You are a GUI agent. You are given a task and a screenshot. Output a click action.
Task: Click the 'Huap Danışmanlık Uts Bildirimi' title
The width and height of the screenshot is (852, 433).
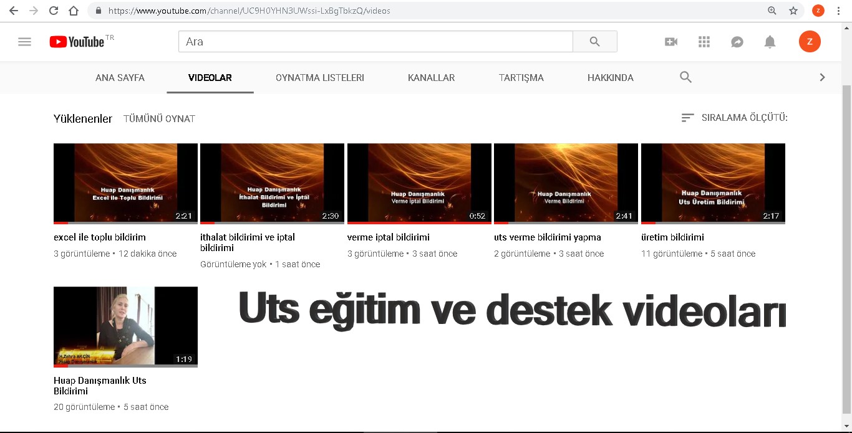(100, 386)
